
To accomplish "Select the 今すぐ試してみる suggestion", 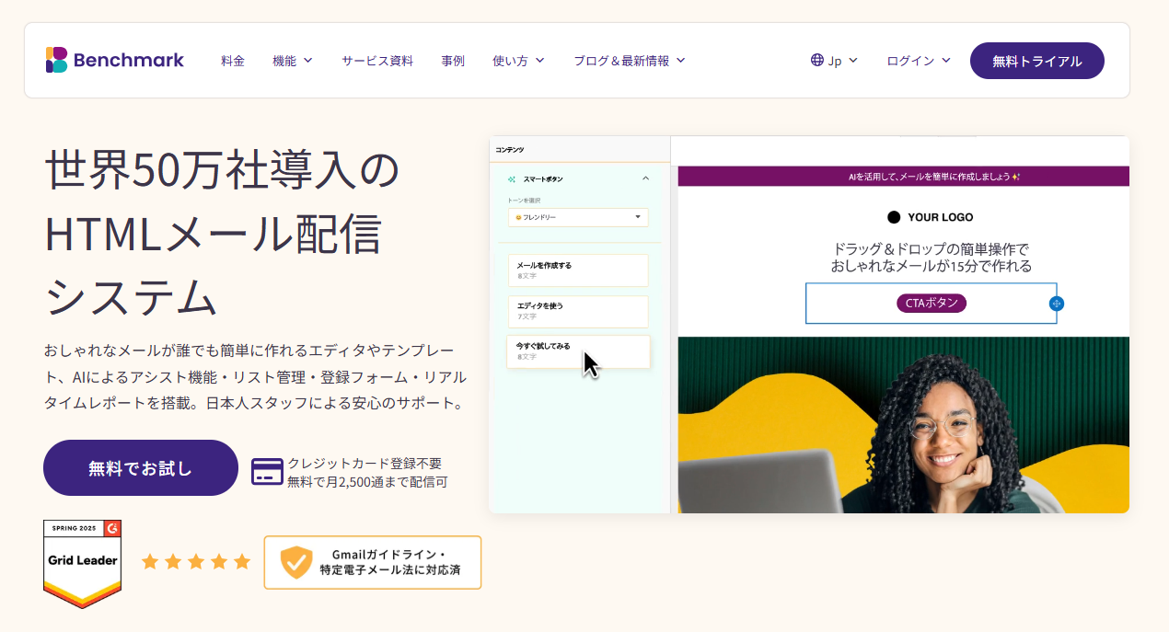I will coord(578,351).
